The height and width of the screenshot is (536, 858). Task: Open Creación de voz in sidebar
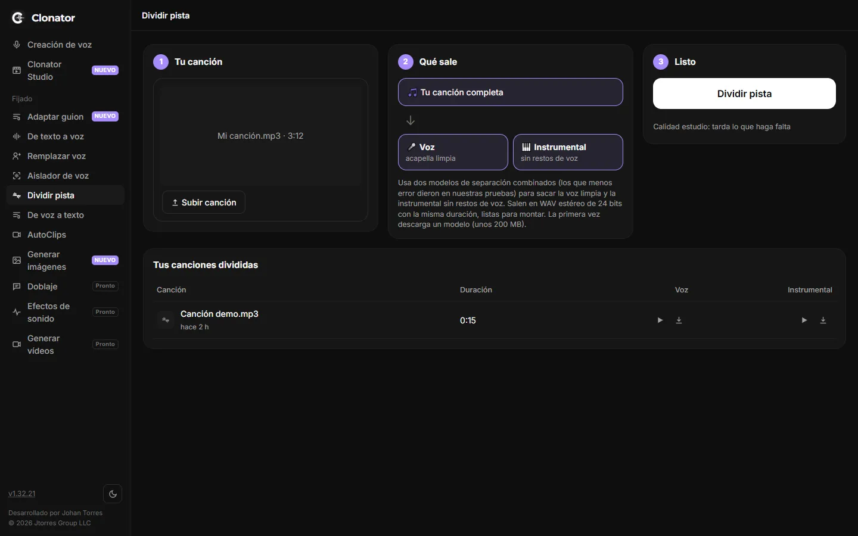coord(65,45)
